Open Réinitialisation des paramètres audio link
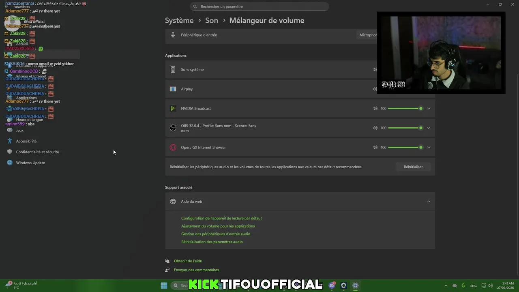 click(x=212, y=242)
